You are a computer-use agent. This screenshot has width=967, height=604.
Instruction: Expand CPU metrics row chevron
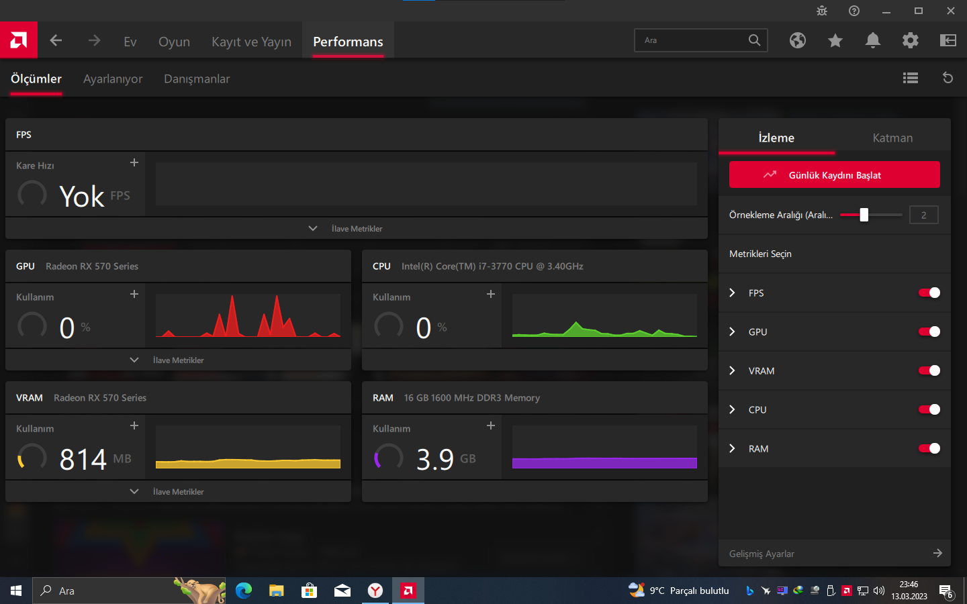tap(733, 409)
